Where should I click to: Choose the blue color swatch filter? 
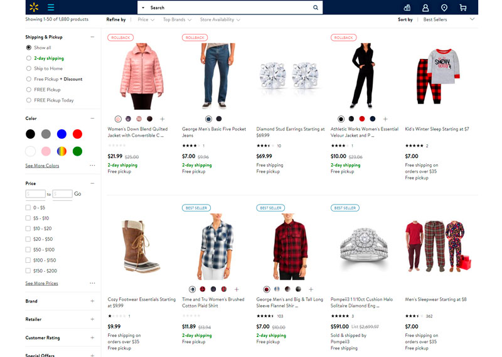click(x=61, y=134)
